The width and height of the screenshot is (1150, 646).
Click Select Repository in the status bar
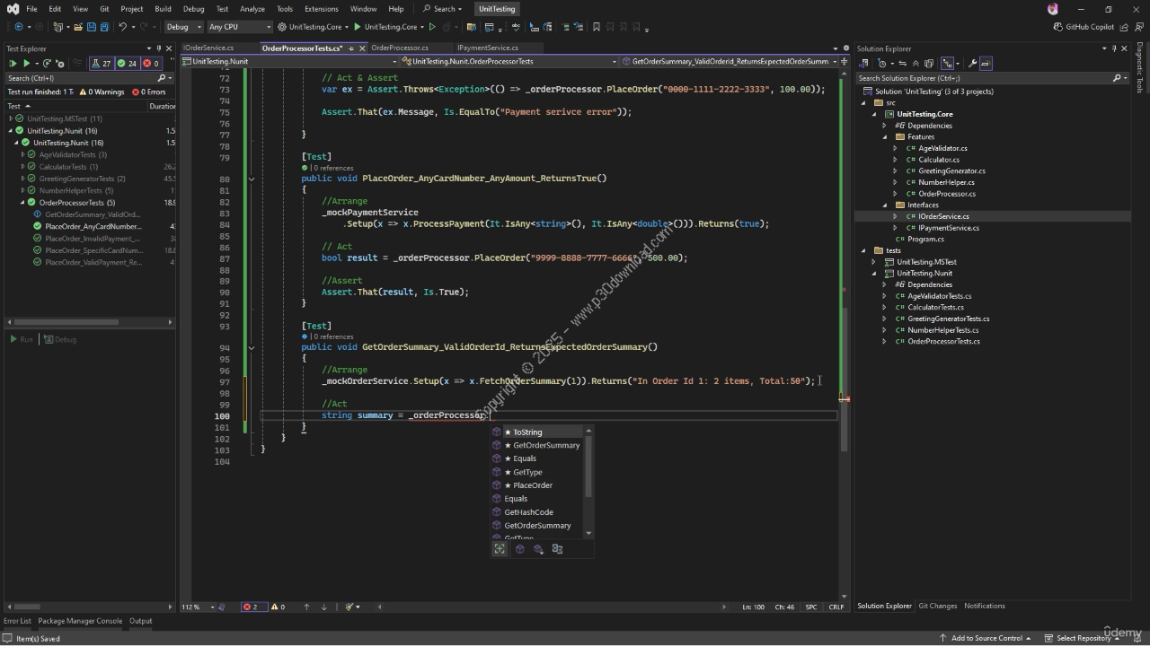pos(1084,638)
